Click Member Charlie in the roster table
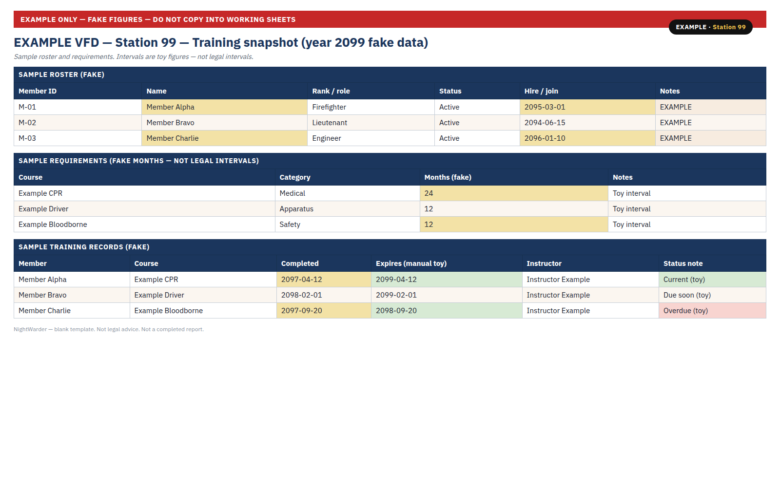 tap(225, 138)
